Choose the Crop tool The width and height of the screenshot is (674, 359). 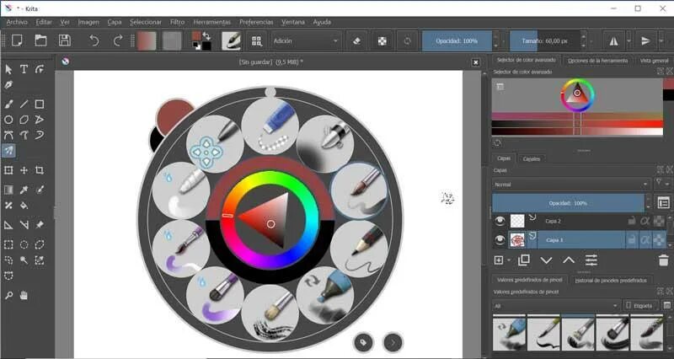pos(40,170)
